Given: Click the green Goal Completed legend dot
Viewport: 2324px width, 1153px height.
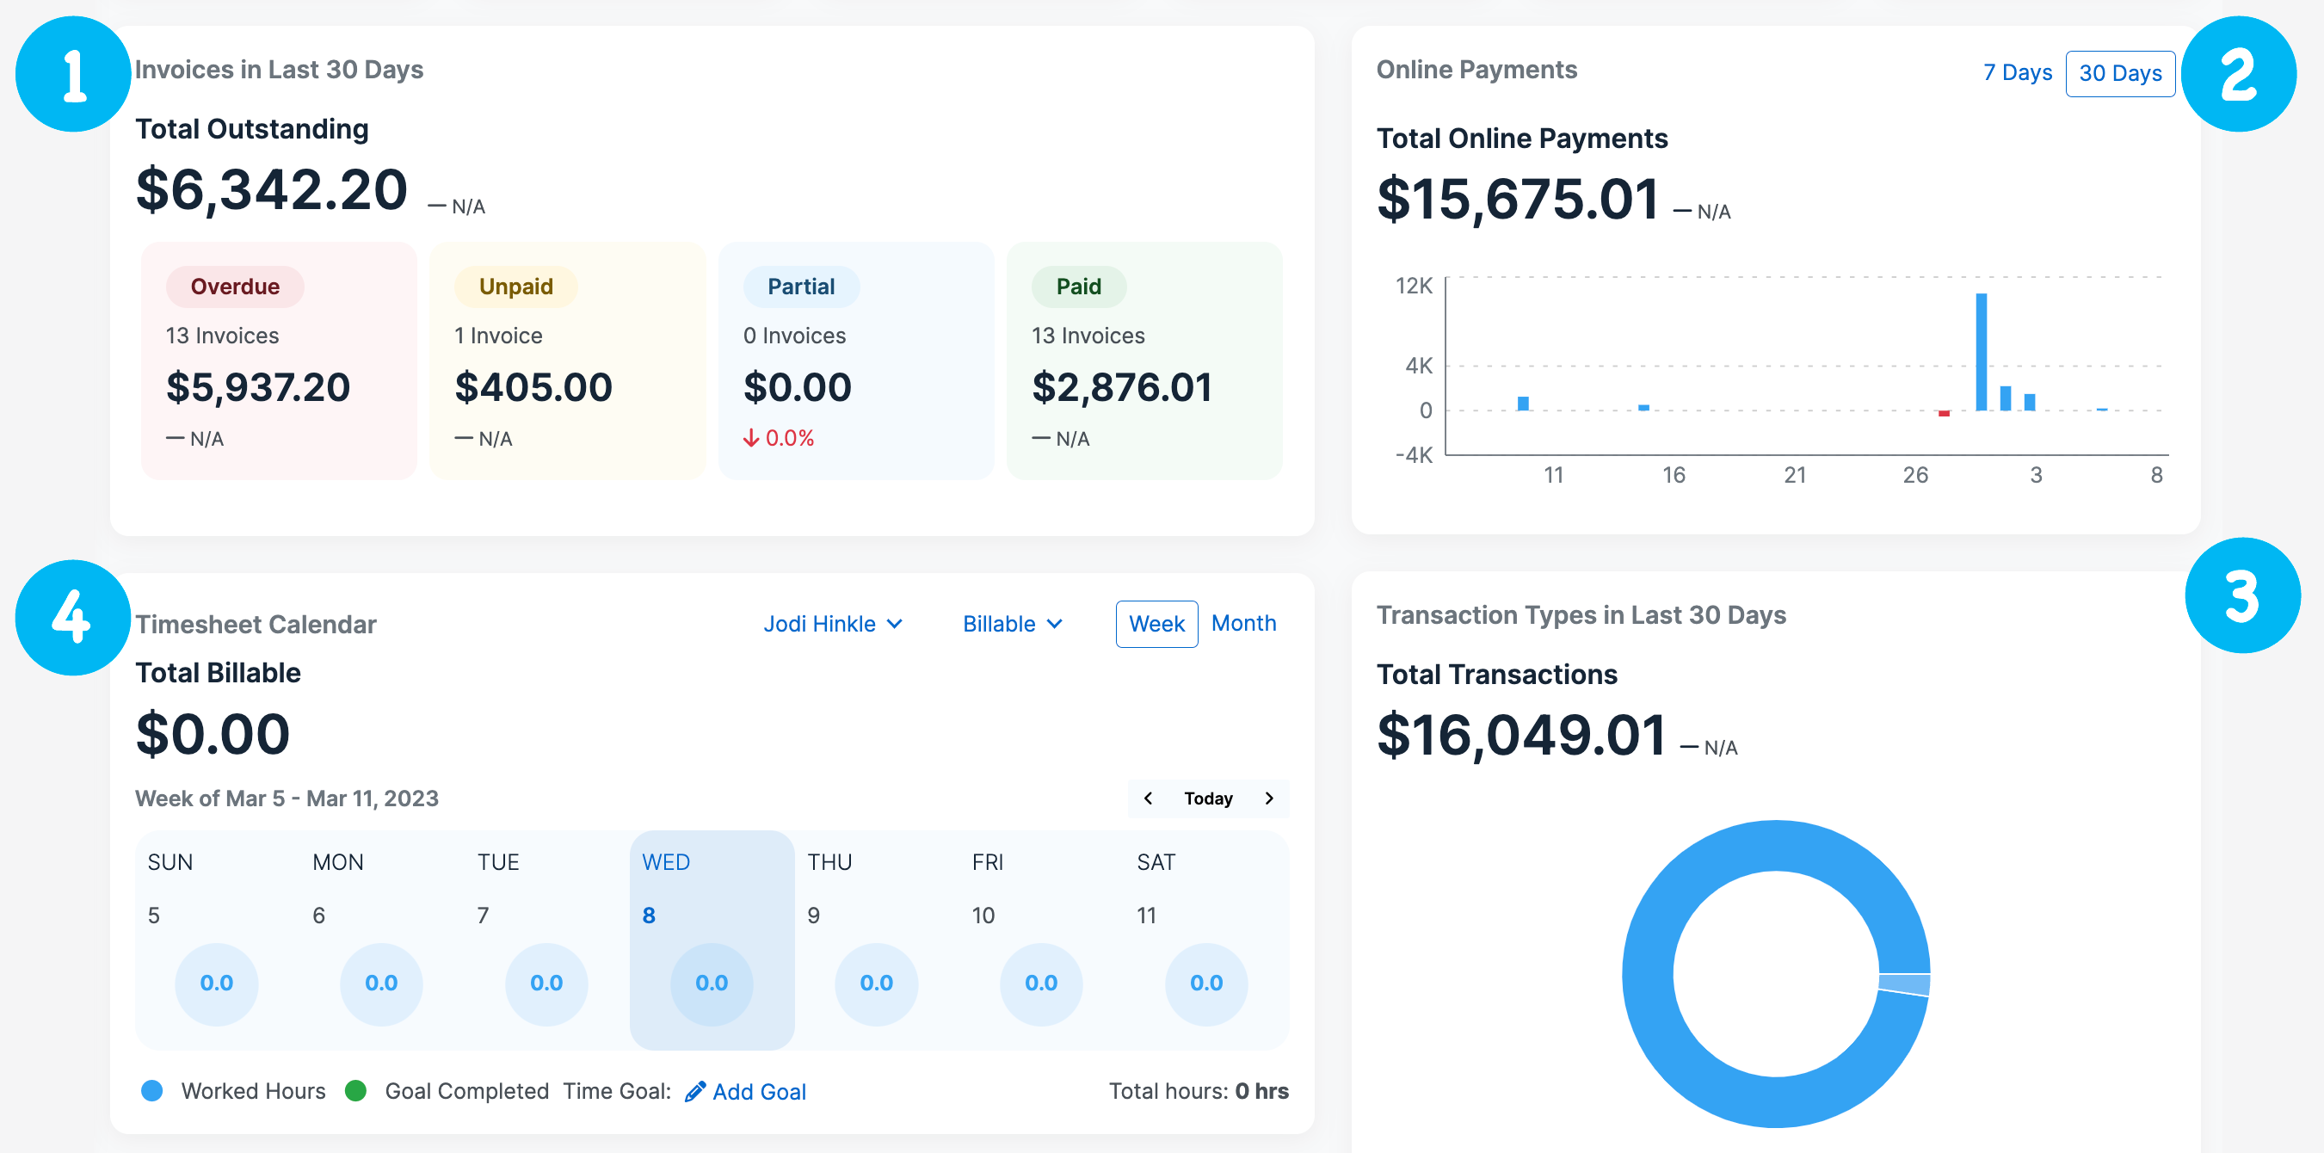Looking at the screenshot, I should pyautogui.click(x=358, y=1090).
